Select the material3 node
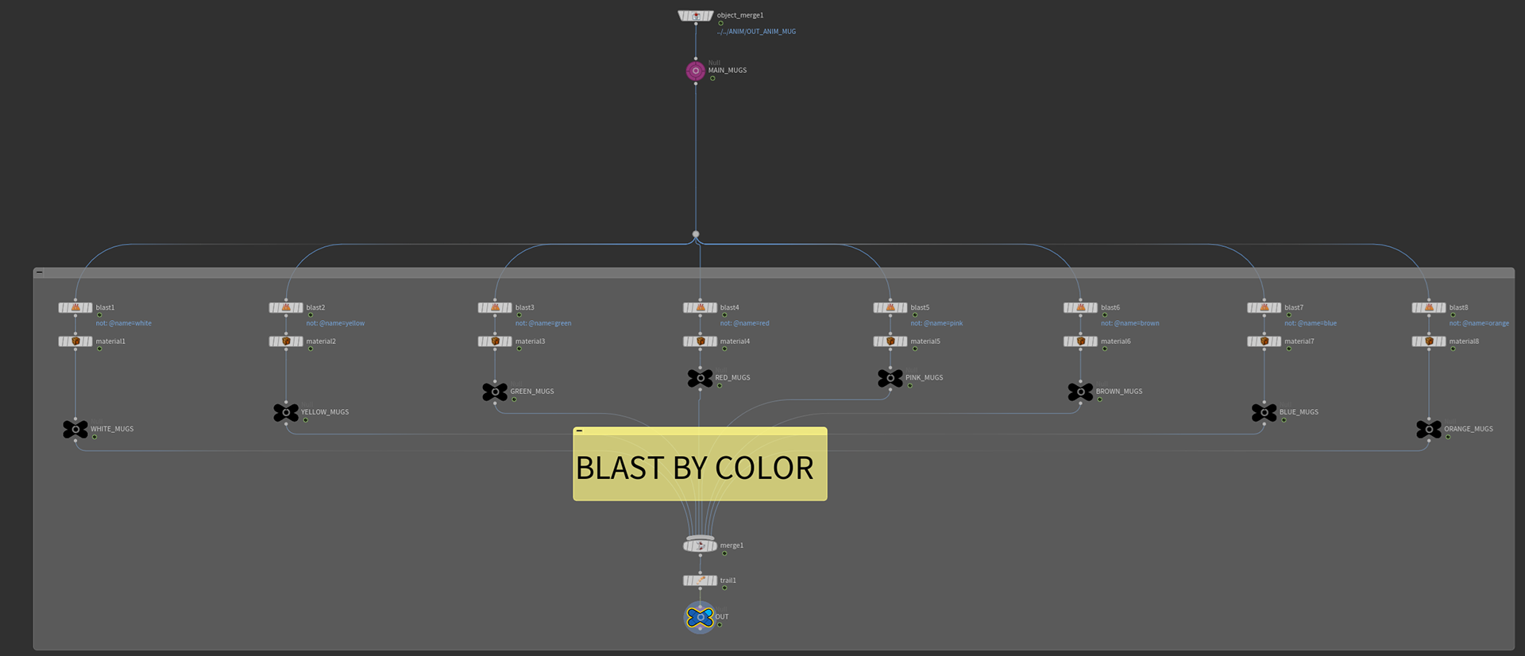Screen dimensions: 1525x656 [x=495, y=342]
